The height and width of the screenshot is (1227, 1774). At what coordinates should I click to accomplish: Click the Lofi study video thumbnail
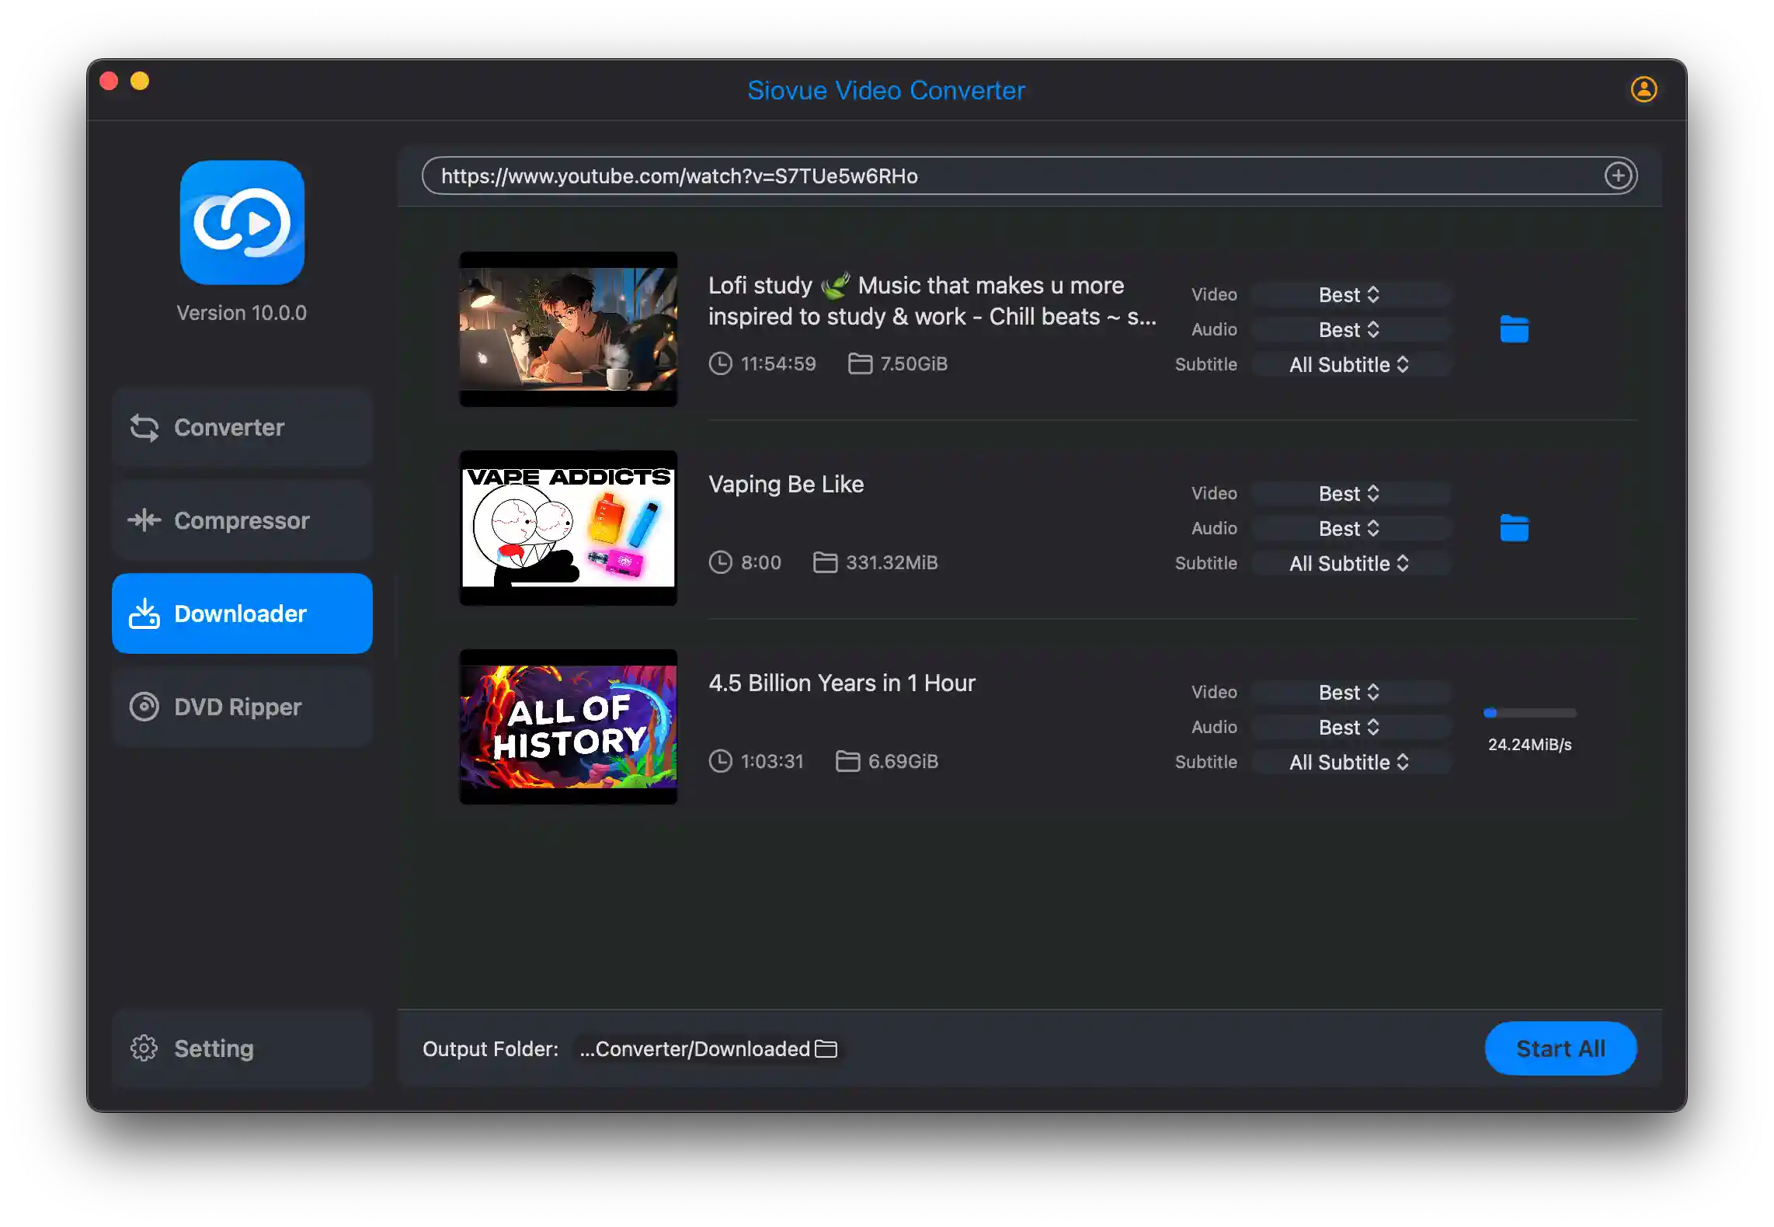point(568,328)
